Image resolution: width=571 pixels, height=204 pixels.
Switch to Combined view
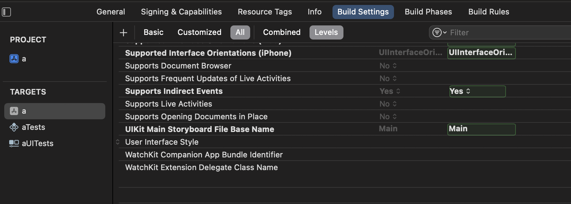tap(282, 32)
